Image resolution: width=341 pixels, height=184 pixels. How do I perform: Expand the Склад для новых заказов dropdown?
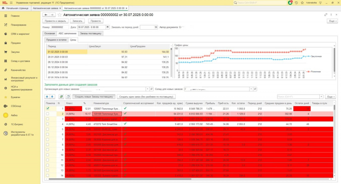pos(251,89)
